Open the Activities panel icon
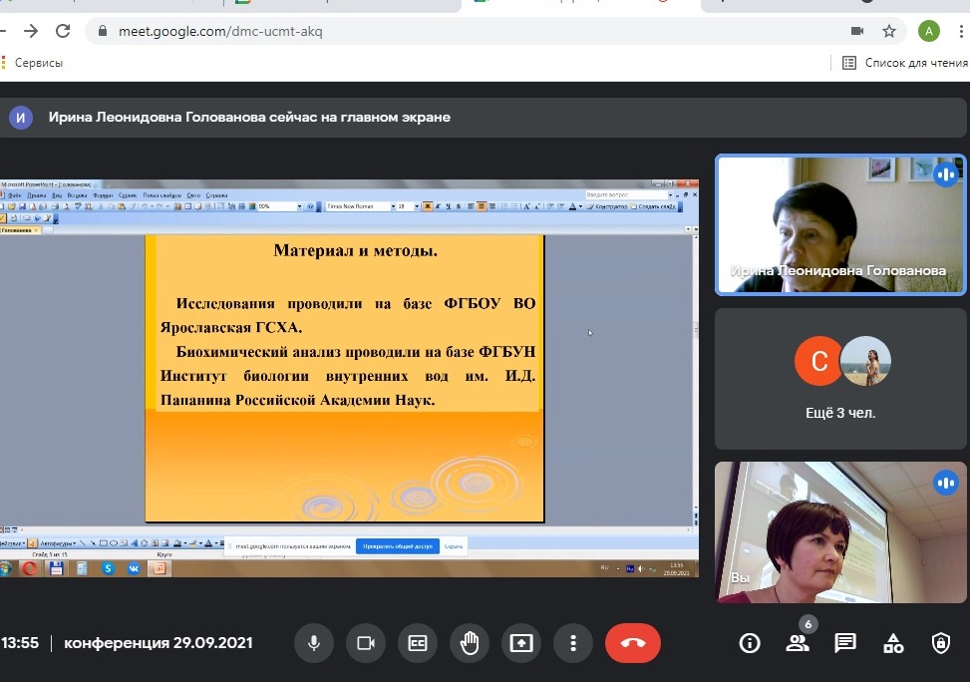The width and height of the screenshot is (970, 682). 892,644
